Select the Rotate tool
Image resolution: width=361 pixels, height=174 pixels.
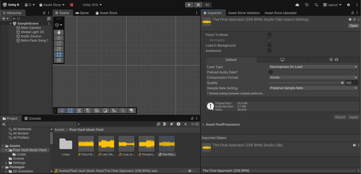coord(59,44)
